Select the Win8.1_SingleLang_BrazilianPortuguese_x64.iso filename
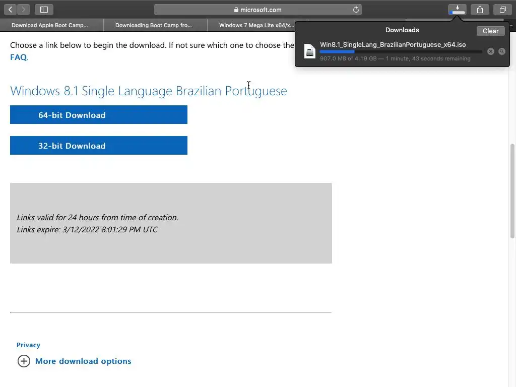 click(x=393, y=44)
